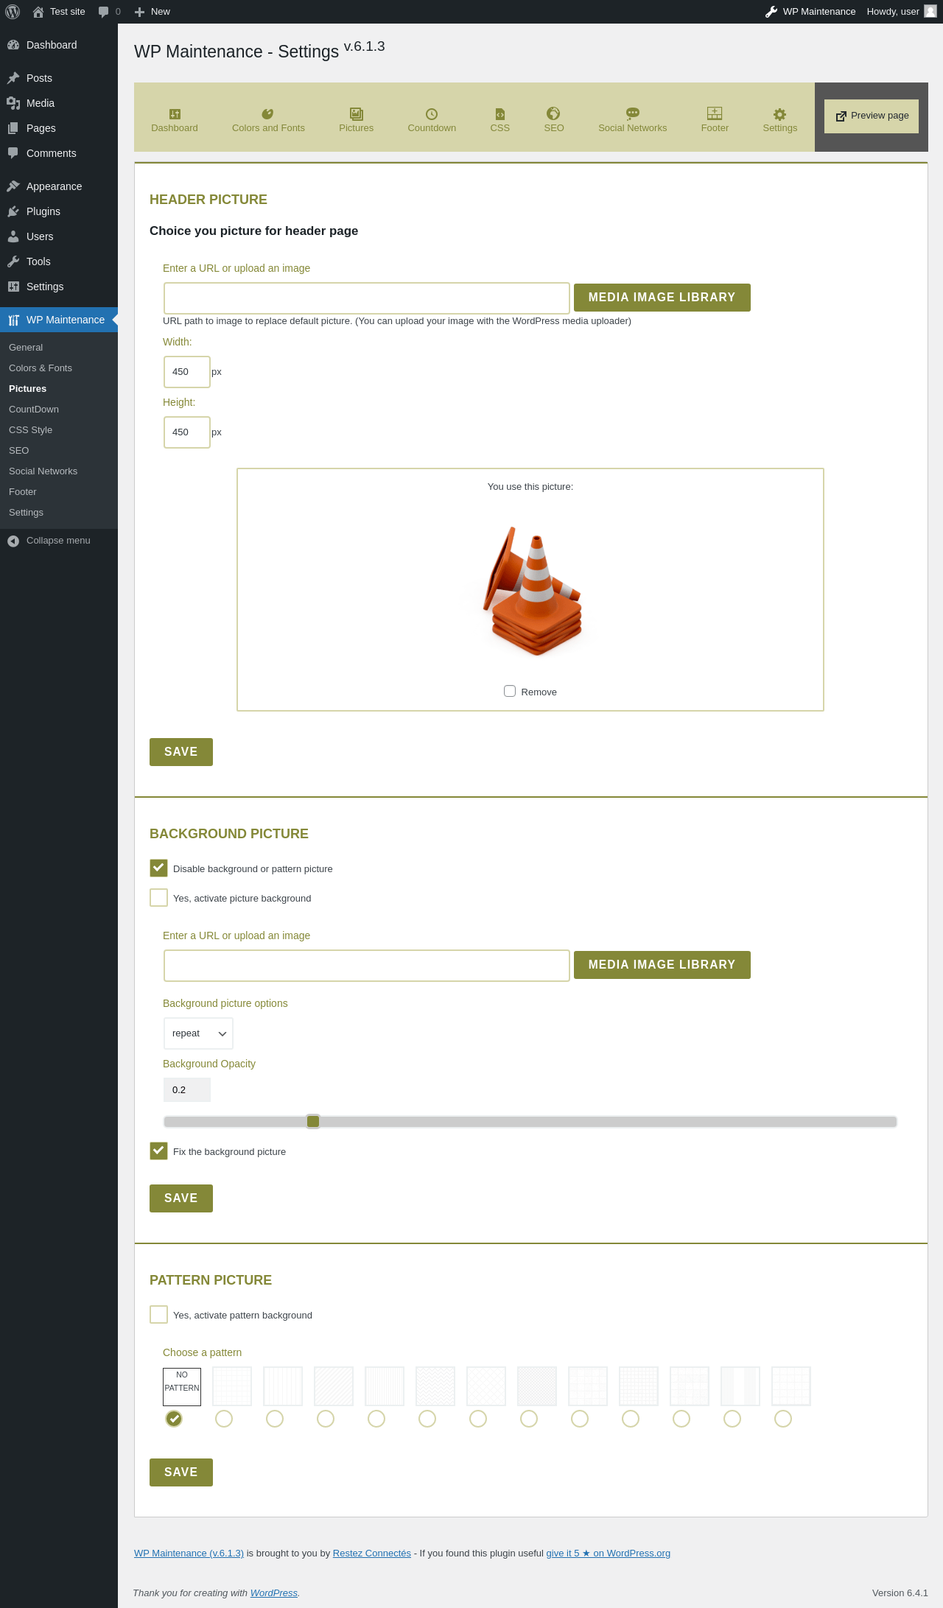This screenshot has width=943, height=1608.
Task: Click background MEDIA IMAGE LIBRARY button
Action: click(x=662, y=965)
